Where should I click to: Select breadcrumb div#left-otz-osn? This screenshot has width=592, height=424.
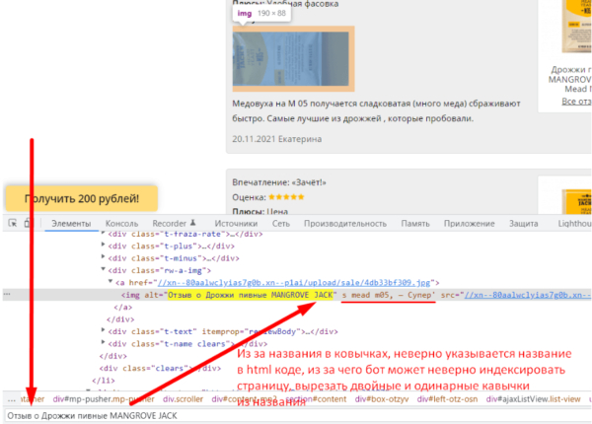(x=447, y=399)
